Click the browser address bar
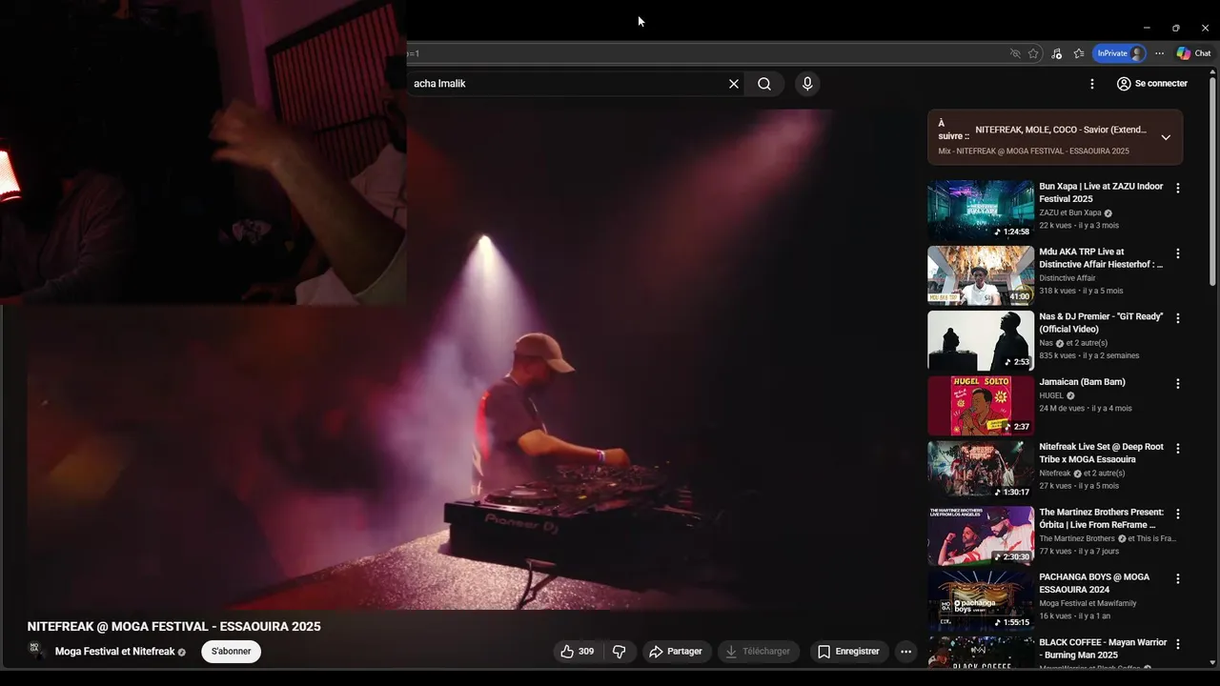 point(705,53)
